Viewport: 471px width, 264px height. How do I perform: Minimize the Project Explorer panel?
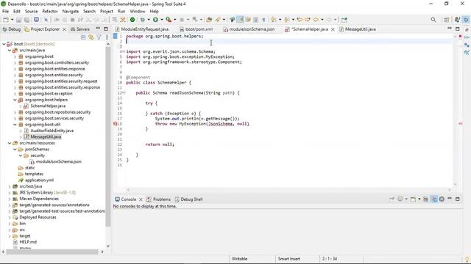tap(98, 29)
